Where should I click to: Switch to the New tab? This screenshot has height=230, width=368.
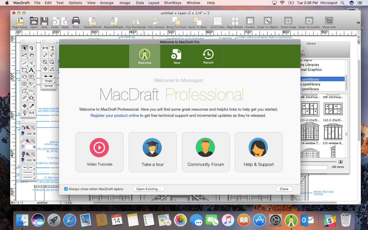click(177, 56)
